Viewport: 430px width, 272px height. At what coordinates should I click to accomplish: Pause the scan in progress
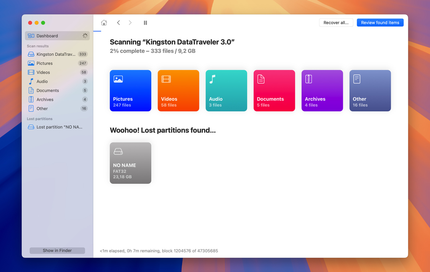point(145,23)
